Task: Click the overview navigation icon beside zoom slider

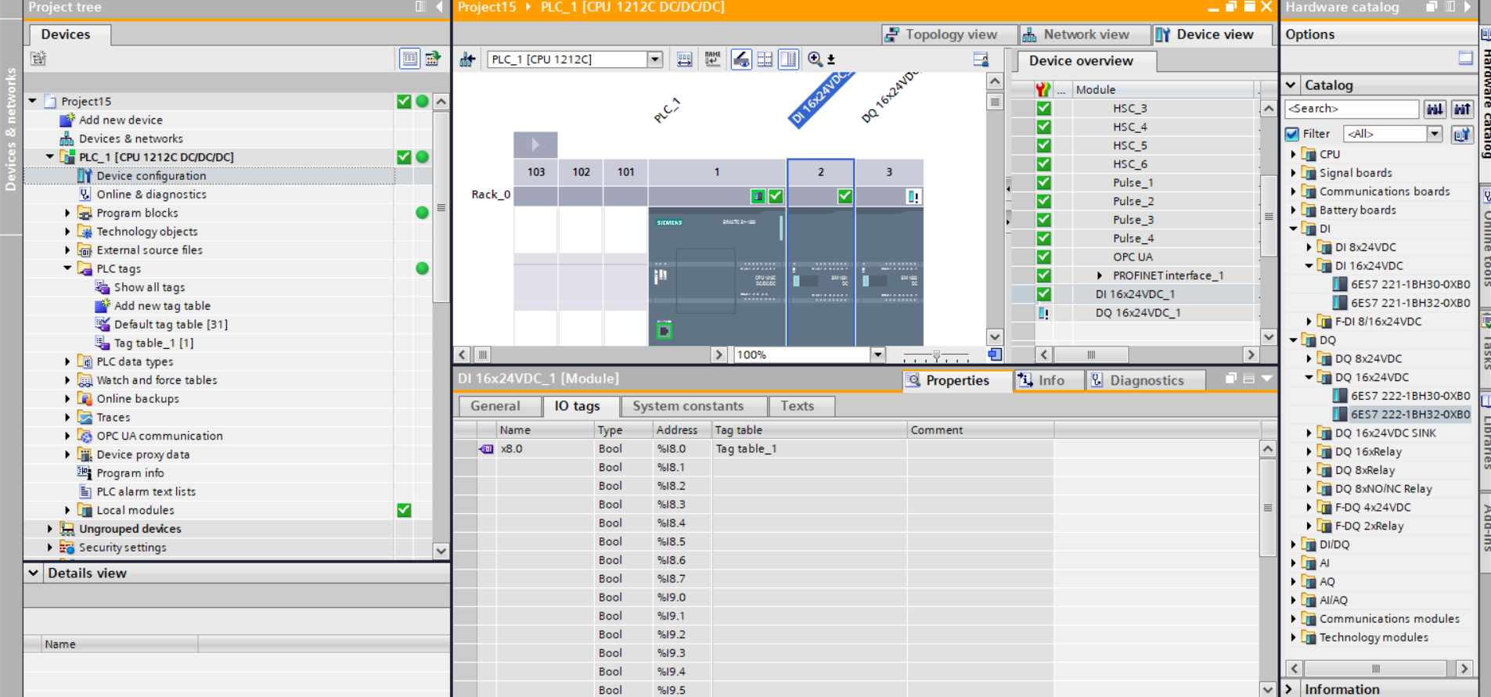Action: (994, 354)
